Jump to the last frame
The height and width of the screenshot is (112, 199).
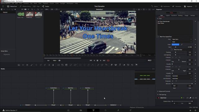pyautogui.click(x=104, y=61)
